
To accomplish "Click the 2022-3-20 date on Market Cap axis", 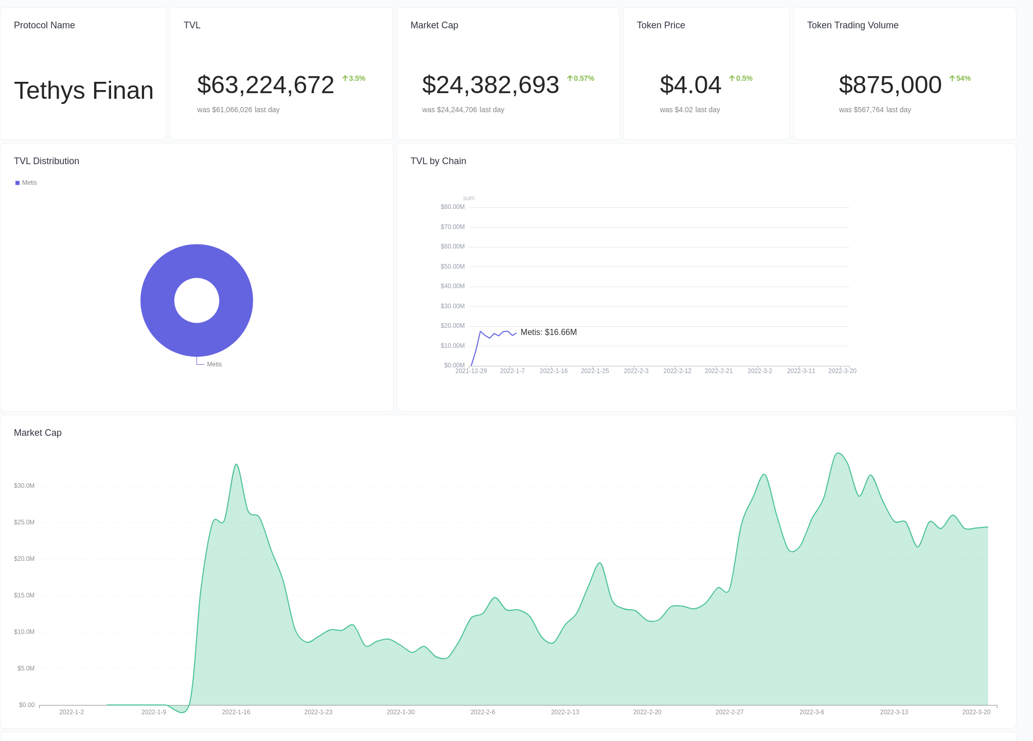I will [976, 712].
